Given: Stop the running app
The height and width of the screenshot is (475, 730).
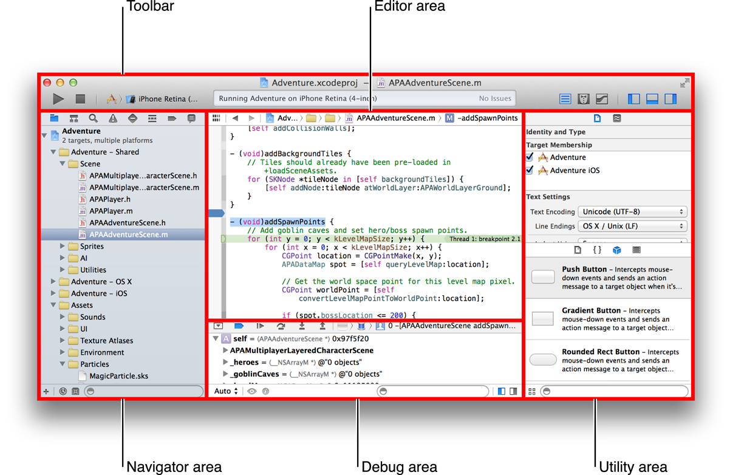Looking at the screenshot, I should coord(81,98).
